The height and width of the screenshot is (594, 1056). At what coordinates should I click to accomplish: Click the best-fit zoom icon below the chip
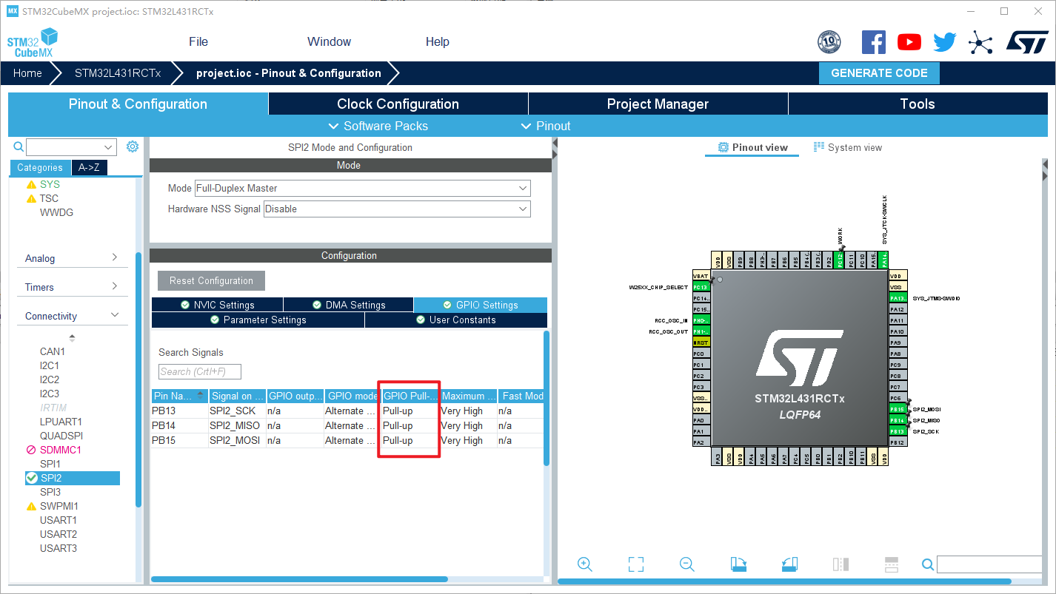(x=635, y=564)
